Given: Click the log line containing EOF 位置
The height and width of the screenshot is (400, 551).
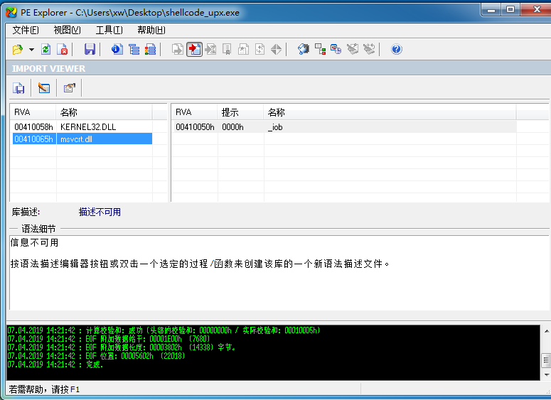Looking at the screenshot, I should point(96,356).
